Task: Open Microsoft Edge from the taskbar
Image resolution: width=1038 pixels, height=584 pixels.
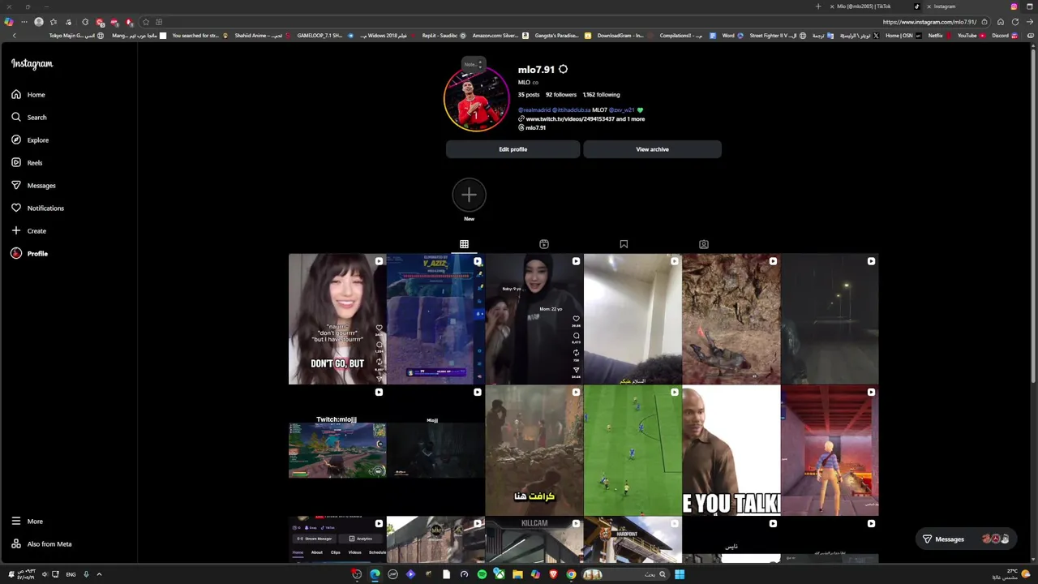Action: (375, 574)
